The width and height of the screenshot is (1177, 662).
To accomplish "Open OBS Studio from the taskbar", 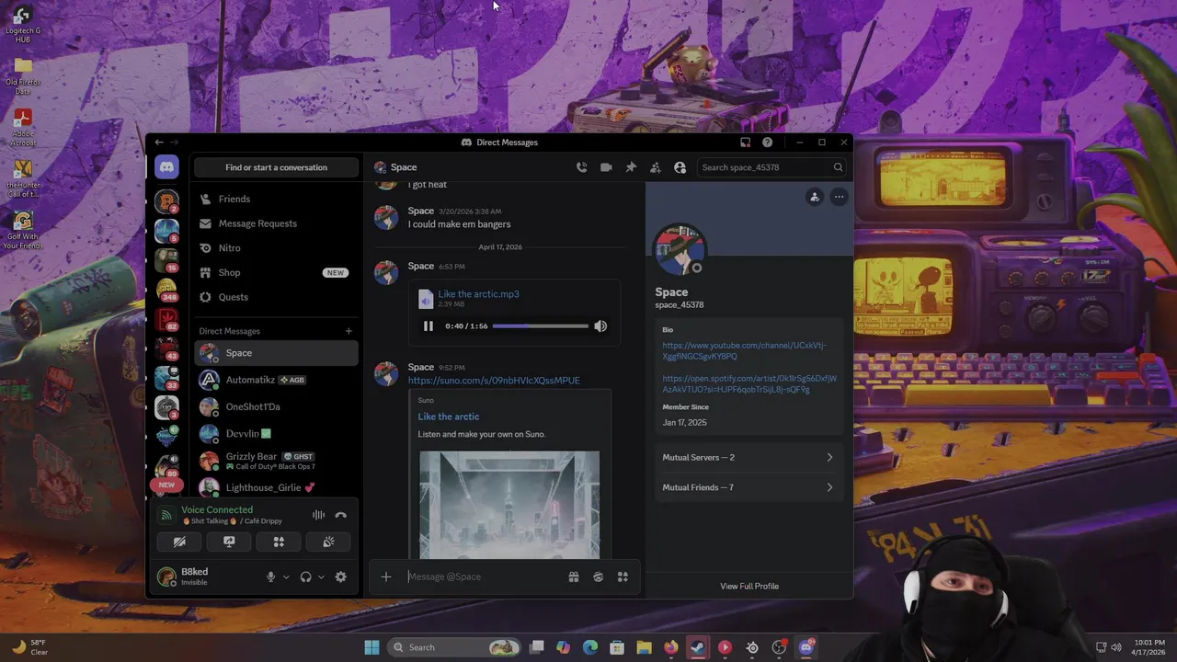I will coord(779,647).
